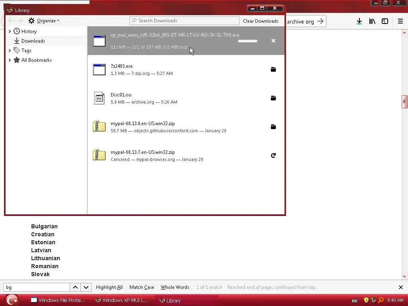Toggle Highlight All in find bar
Image resolution: width=408 pixels, height=306 pixels.
tap(109, 287)
